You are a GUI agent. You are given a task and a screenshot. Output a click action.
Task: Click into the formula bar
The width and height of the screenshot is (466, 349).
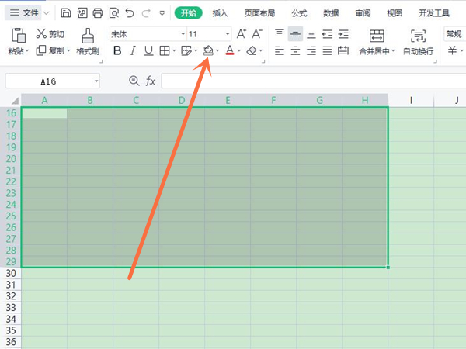(x=314, y=81)
